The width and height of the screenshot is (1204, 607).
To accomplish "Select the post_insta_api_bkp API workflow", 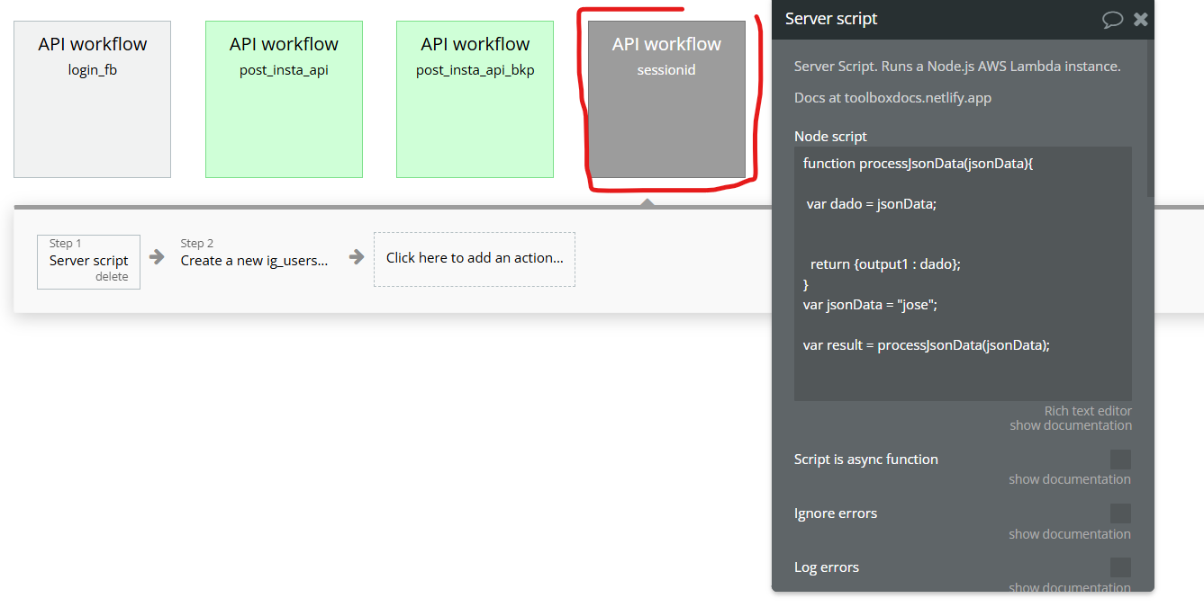I will click(475, 99).
